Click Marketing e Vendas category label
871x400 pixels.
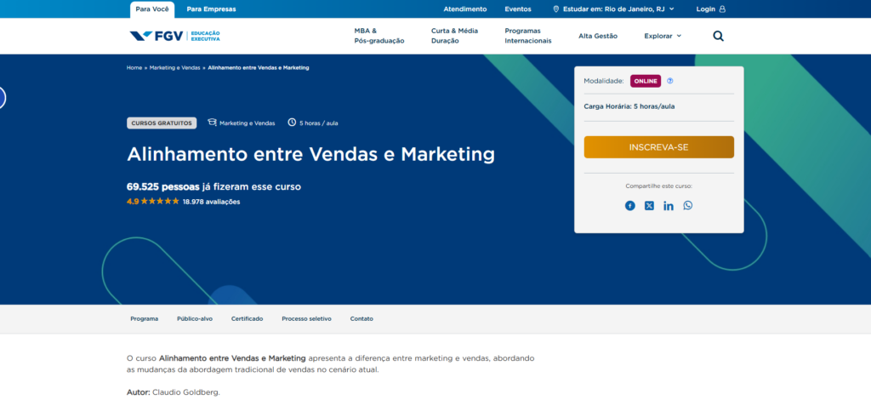tap(248, 123)
